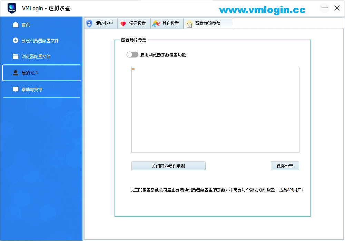The width and height of the screenshot is (345, 241).
Task: Switch to the 我的帐户 tab label
Action: (x=104, y=23)
